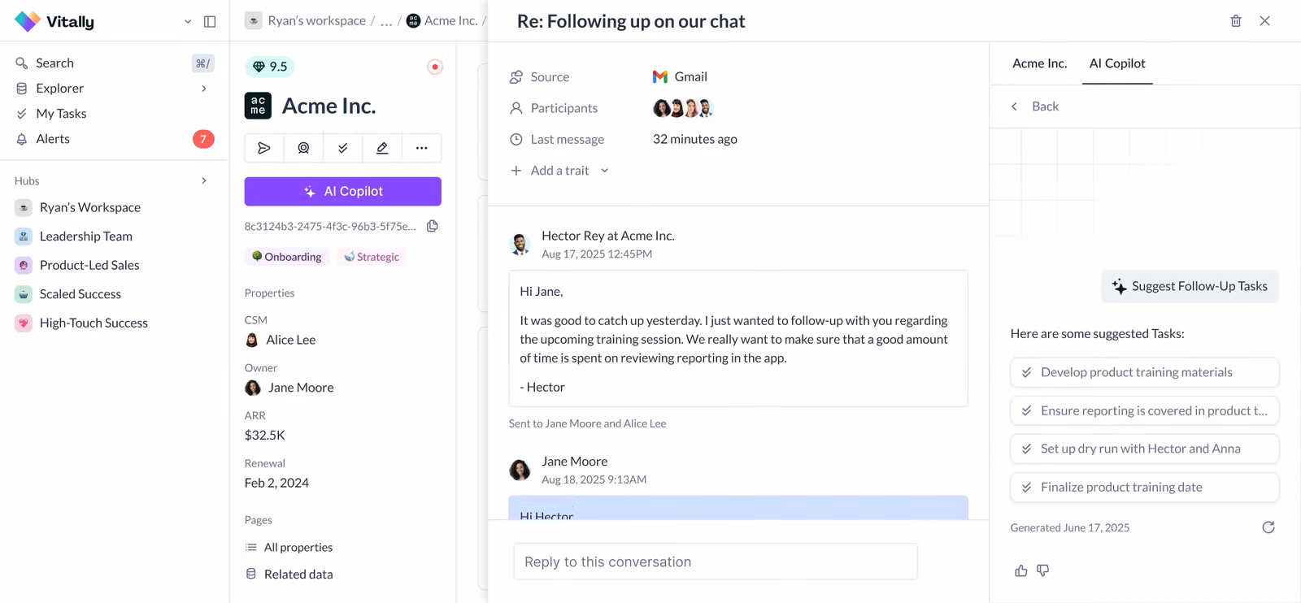Screen dimensions: 1301x603
Task: Give thumbs down on suggested tasks
Action: [x=1043, y=570]
